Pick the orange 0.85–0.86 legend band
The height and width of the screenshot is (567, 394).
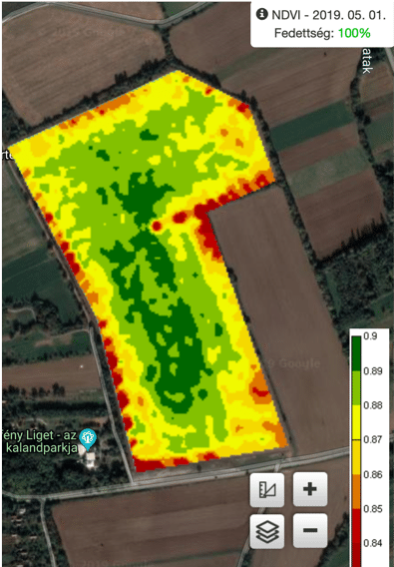pyautogui.click(x=356, y=491)
